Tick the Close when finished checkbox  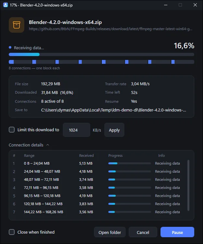click(12, 232)
